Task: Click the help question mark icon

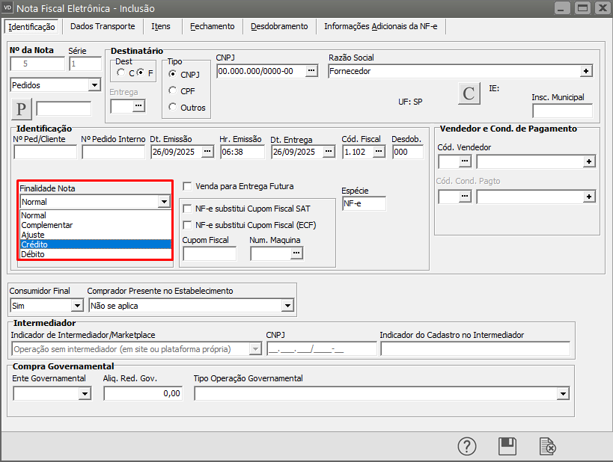Action: (467, 446)
